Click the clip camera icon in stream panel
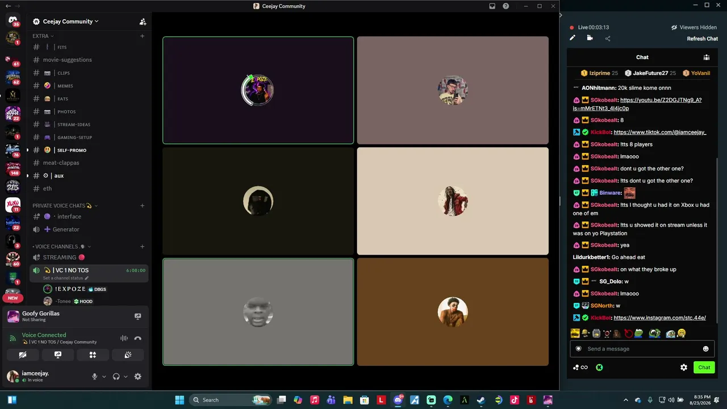Screen dimensions: 727x409 pyautogui.click(x=590, y=38)
